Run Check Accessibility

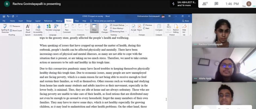38,28
